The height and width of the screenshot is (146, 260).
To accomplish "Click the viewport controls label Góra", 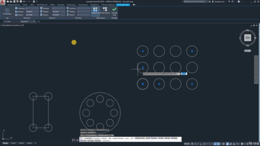I will click(4, 25).
